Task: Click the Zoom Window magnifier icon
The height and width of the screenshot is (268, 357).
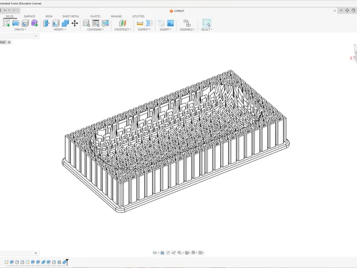Action: [x=173, y=253]
